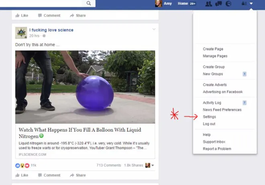The width and height of the screenshot is (265, 185).
Task: Comment on the liquid nitrogen post
Action: point(49,175)
